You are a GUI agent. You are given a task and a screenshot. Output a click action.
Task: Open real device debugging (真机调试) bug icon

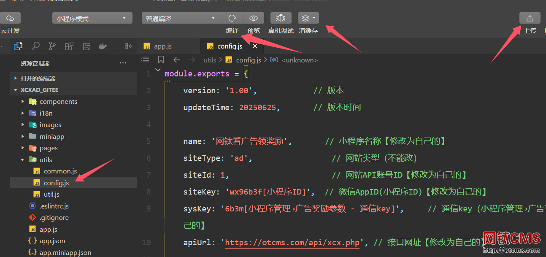coord(281,18)
